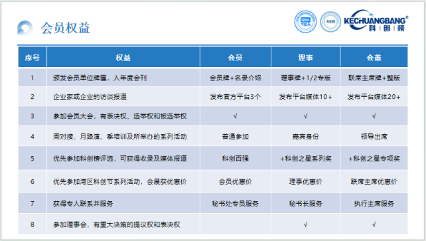Click the 颁发会员单位牌匾，入年度会刊 cell
This screenshot has width=426, height=241.
123,78
